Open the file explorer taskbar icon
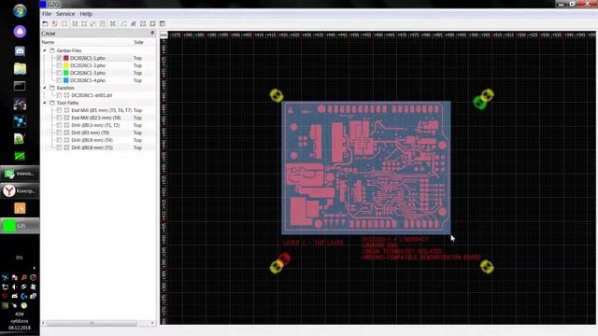The width and height of the screenshot is (598, 336). coord(20,68)
